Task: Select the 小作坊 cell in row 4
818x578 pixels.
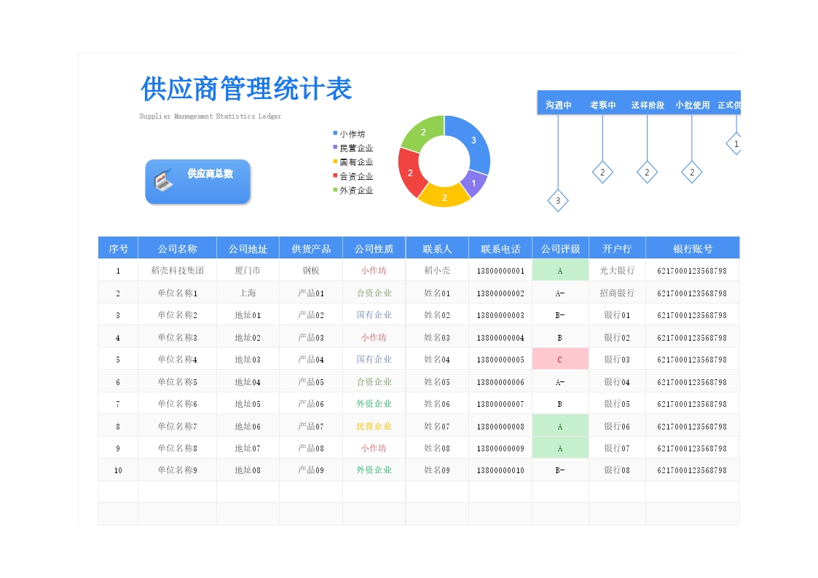Action: (x=374, y=337)
